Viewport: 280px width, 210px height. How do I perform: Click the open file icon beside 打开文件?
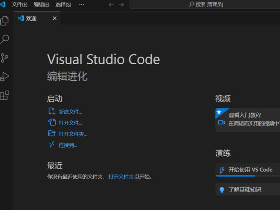click(x=52, y=122)
